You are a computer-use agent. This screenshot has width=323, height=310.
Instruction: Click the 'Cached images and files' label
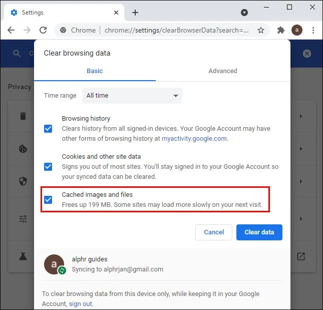click(x=97, y=194)
